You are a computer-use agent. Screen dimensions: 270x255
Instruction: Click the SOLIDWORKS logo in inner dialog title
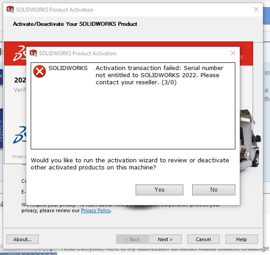[x=33, y=53]
